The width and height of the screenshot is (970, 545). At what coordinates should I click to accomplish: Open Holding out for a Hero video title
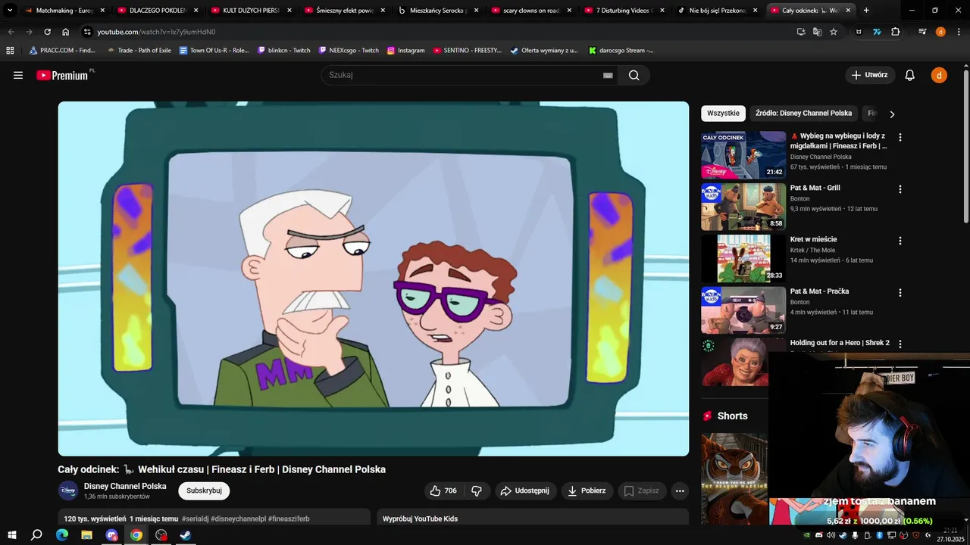840,343
